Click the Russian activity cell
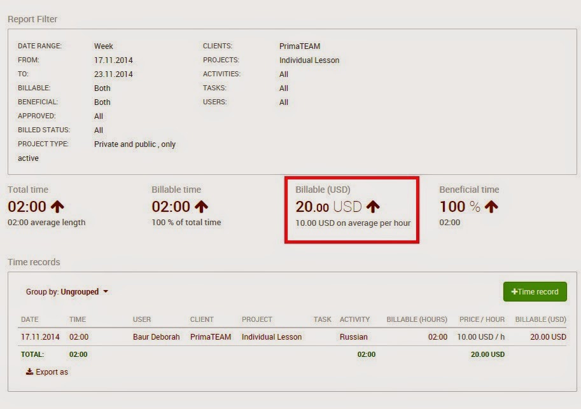The image size is (581, 409). click(x=353, y=336)
